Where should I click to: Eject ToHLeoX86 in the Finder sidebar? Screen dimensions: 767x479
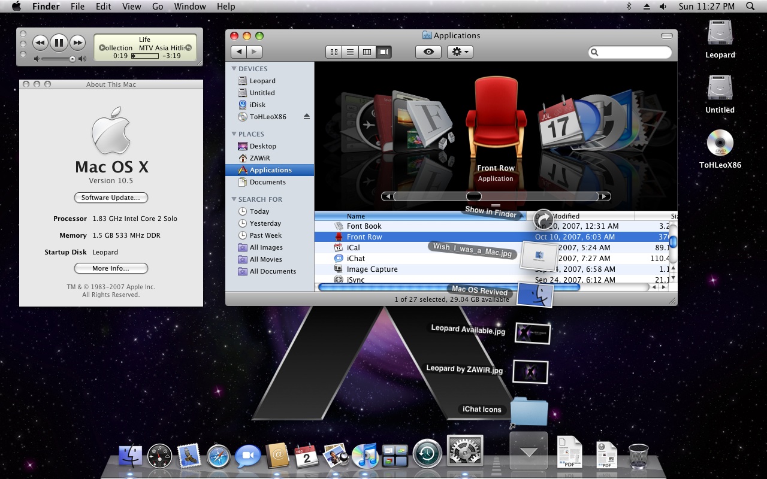pyautogui.click(x=307, y=117)
